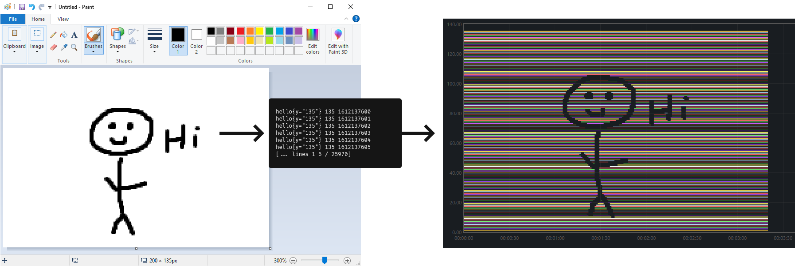This screenshot has width=795, height=266.
Task: Click the drawn smiley face on canvas
Action: 121,131
